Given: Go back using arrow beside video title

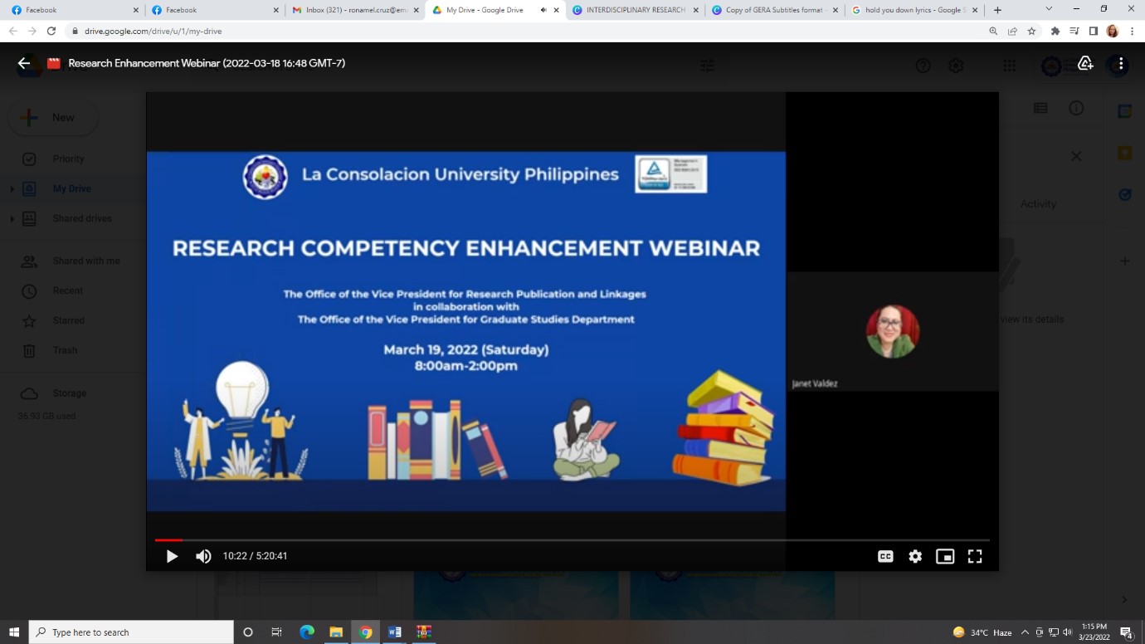Looking at the screenshot, I should tap(24, 63).
